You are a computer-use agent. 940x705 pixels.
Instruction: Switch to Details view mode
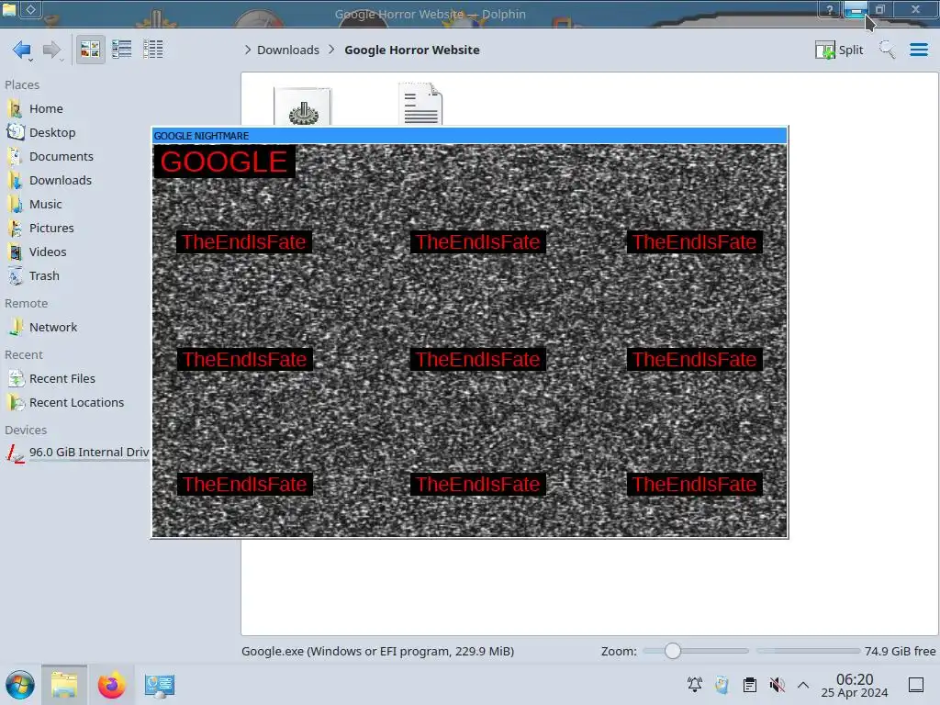pyautogui.click(x=153, y=50)
